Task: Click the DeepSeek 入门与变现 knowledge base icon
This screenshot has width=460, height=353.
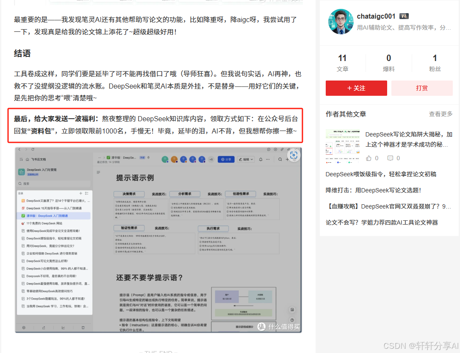Action: [22, 172]
